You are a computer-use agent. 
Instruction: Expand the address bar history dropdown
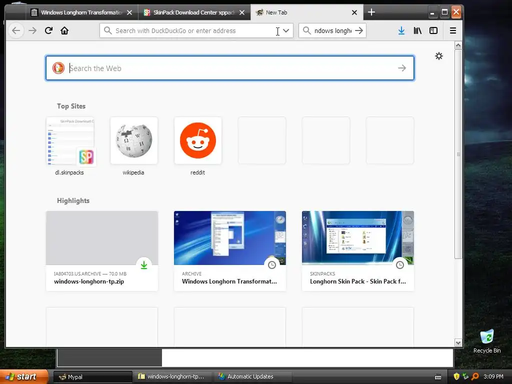pos(286,30)
